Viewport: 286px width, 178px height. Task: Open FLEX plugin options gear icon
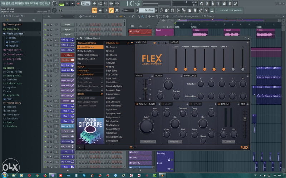(81, 38)
